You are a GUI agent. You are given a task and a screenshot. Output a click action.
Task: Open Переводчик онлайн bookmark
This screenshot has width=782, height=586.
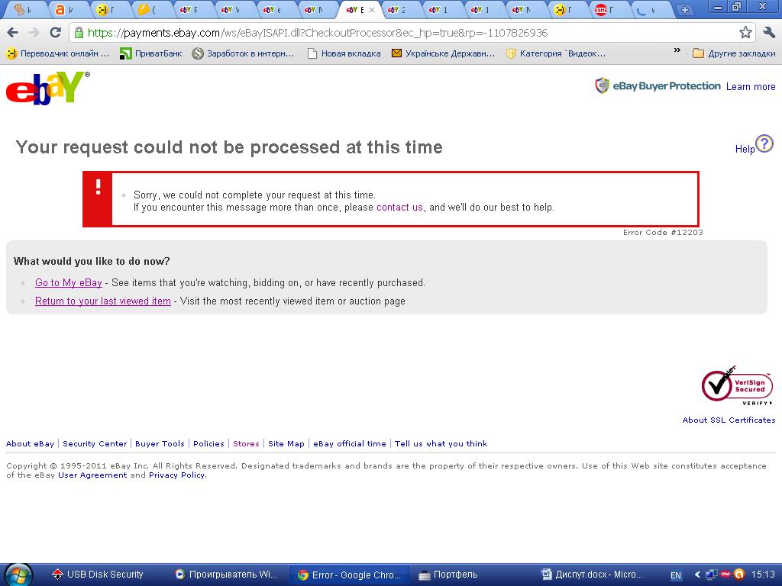(x=57, y=53)
